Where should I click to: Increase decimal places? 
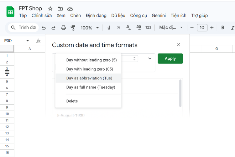click(138, 28)
